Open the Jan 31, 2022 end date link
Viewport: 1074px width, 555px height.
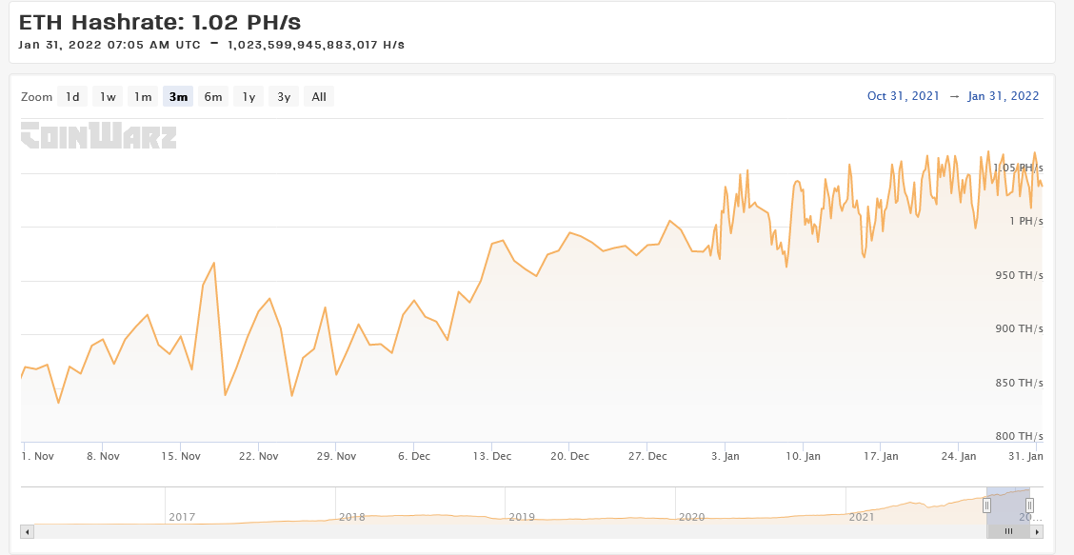[1004, 96]
